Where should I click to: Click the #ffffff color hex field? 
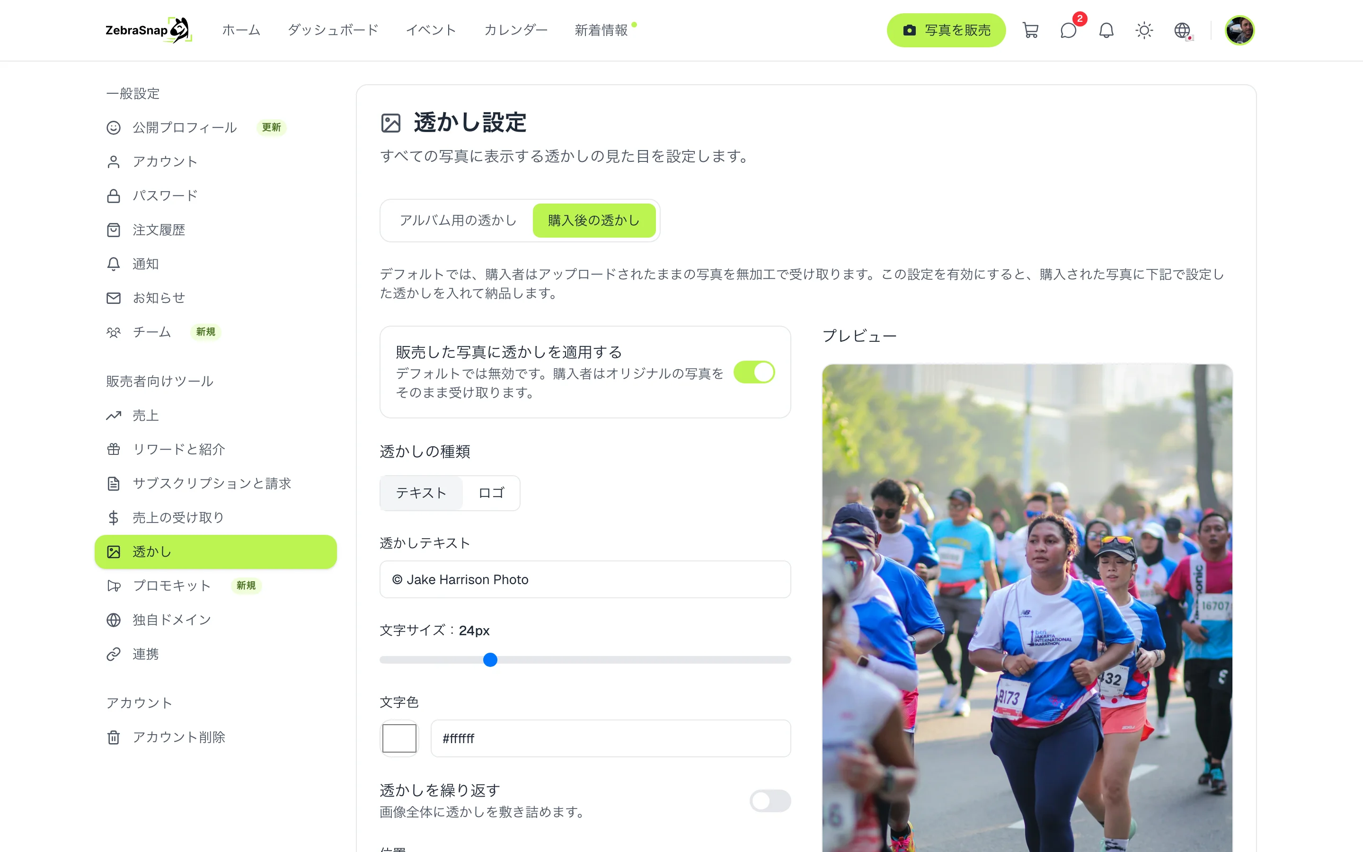point(611,738)
